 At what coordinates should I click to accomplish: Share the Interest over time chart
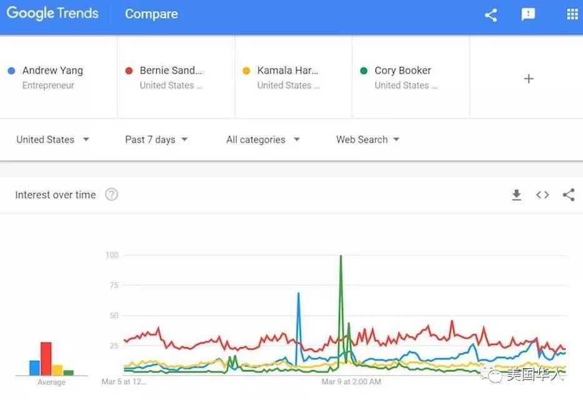(x=568, y=195)
